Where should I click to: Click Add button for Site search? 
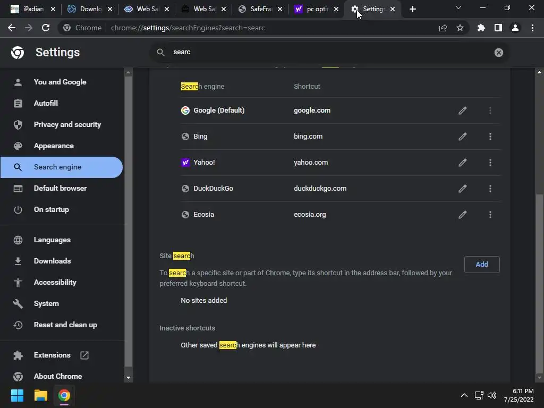(x=482, y=265)
